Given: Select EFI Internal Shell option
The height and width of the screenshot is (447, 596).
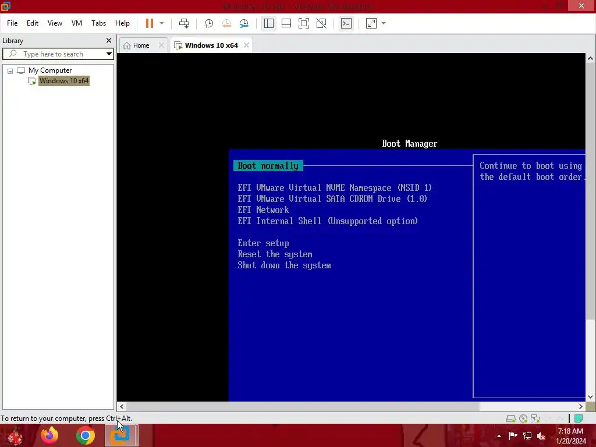Looking at the screenshot, I should 328,221.
